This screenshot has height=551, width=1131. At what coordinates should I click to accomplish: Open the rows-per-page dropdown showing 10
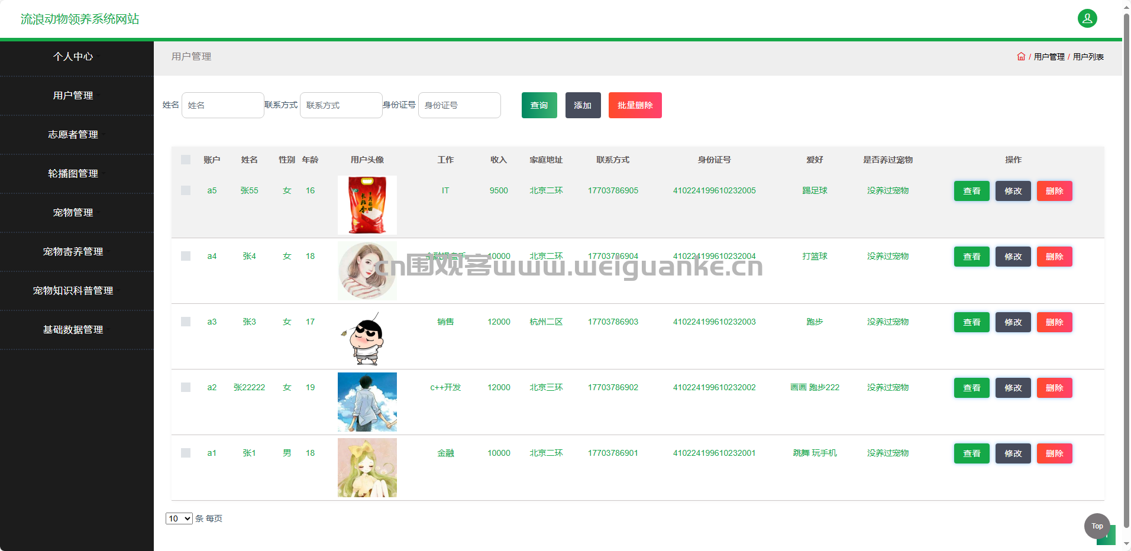click(179, 518)
